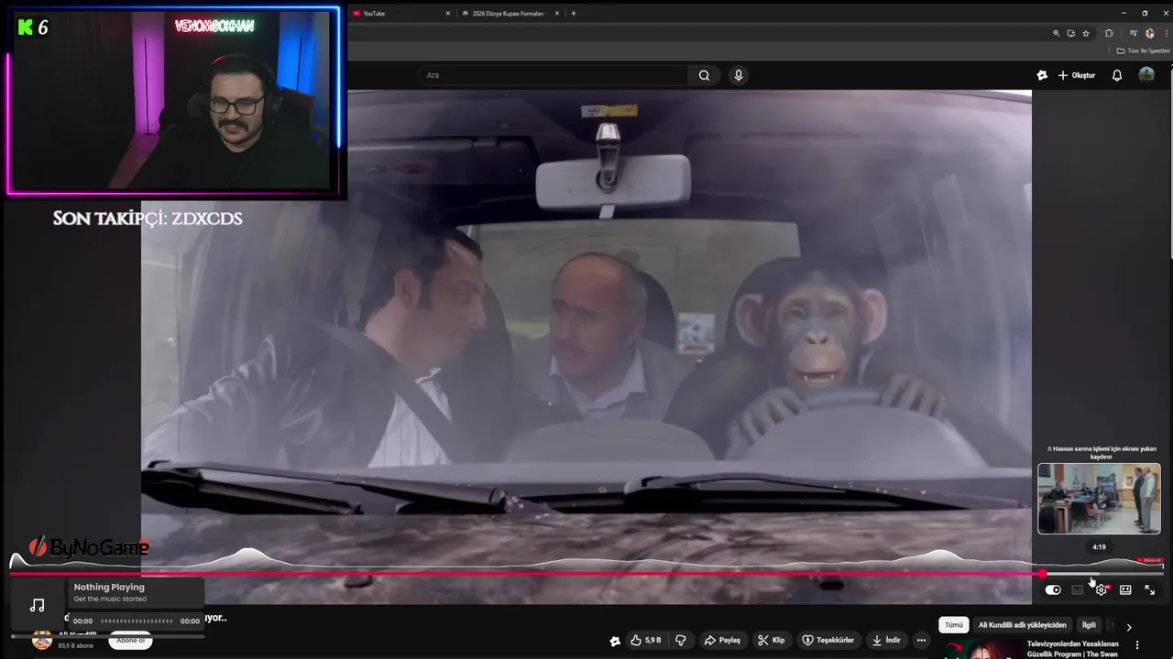Switch to theater mode view
Viewport: 1173px width, 659px height.
pos(1125,590)
